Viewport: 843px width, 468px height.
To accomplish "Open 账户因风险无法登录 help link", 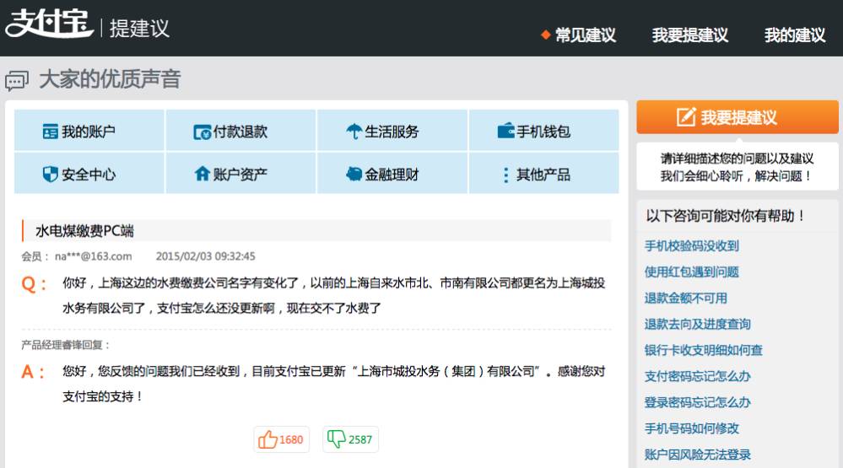I will [697, 455].
